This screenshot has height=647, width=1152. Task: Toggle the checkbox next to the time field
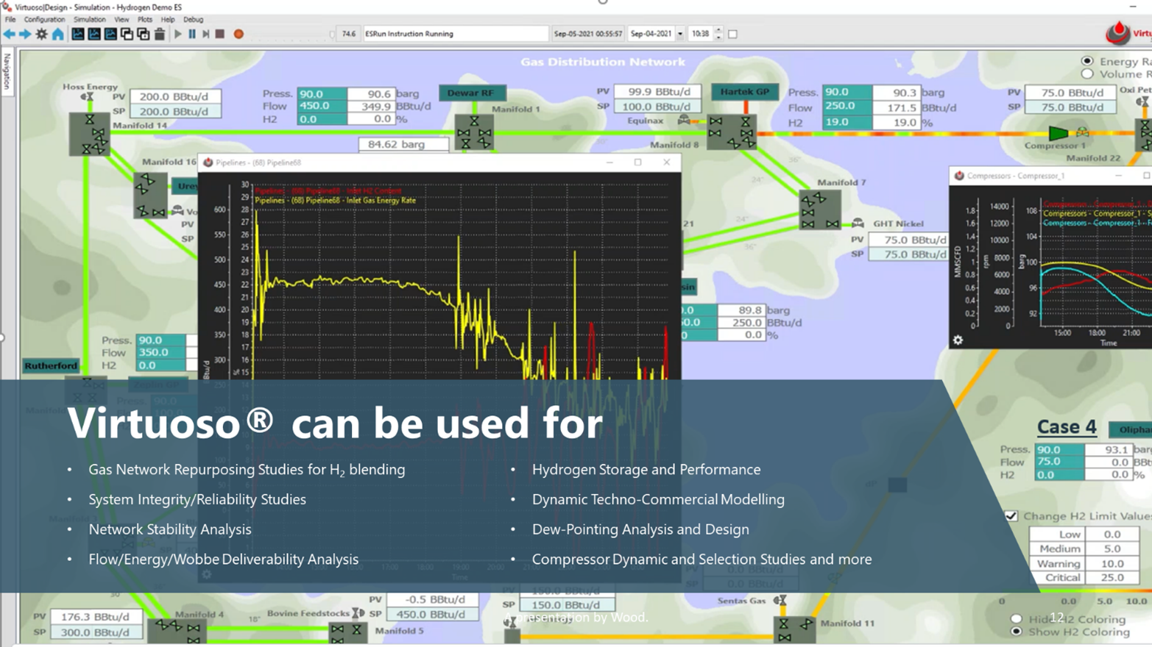click(x=732, y=34)
